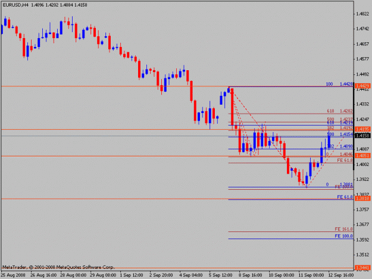Select the 1.4742 price axis label
The height and width of the screenshot is (279, 372).
point(362,29)
